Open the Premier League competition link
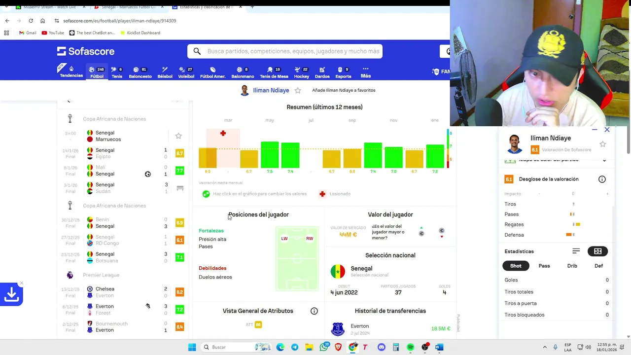 pyautogui.click(x=101, y=275)
